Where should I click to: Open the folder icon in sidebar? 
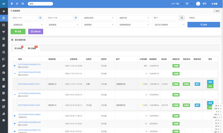[x=4, y=86]
